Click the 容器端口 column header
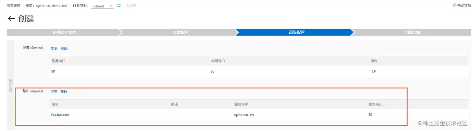472x131 pixels. pyautogui.click(x=218, y=61)
